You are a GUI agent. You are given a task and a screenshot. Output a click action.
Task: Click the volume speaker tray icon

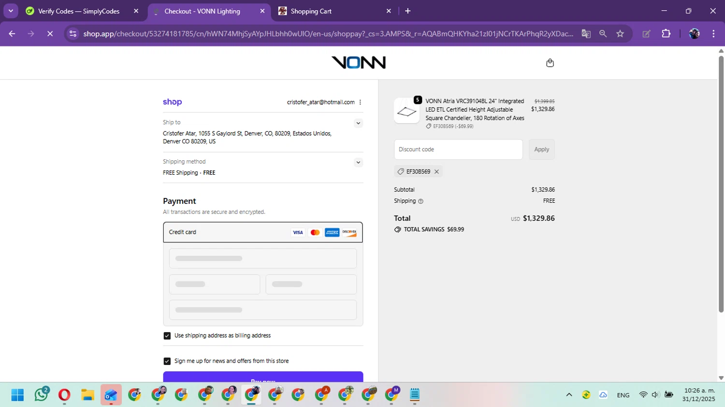(x=655, y=395)
